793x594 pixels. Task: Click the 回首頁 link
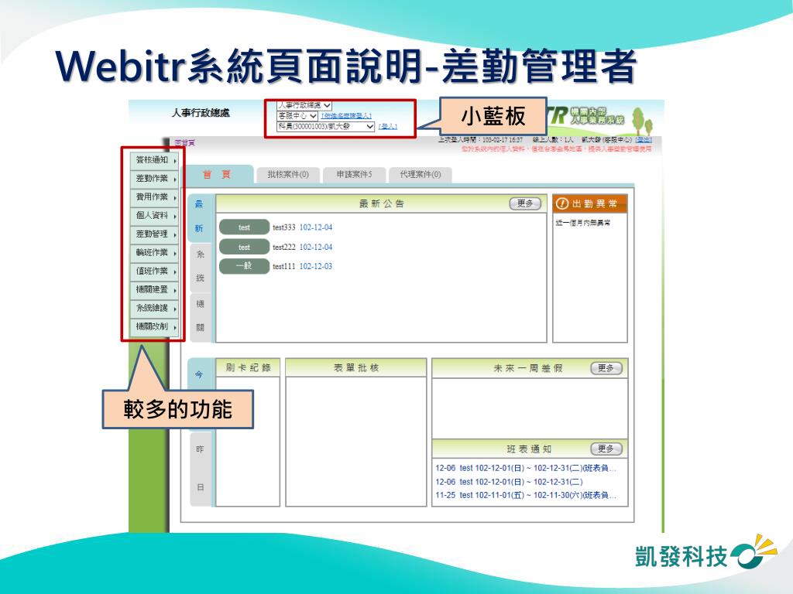(x=184, y=143)
